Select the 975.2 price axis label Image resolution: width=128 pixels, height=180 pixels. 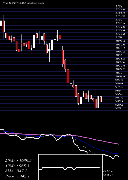120,87
